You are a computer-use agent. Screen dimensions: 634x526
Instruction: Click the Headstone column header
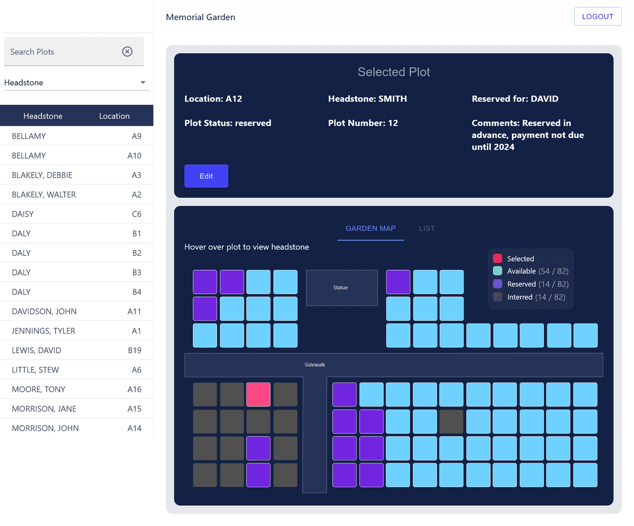[43, 116]
